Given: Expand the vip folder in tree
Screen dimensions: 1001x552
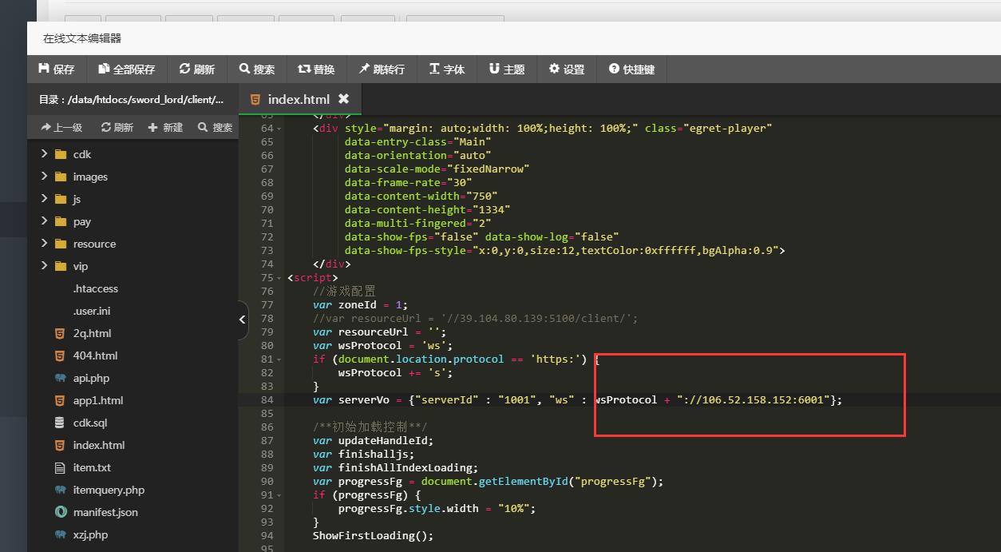Looking at the screenshot, I should pyautogui.click(x=45, y=266).
